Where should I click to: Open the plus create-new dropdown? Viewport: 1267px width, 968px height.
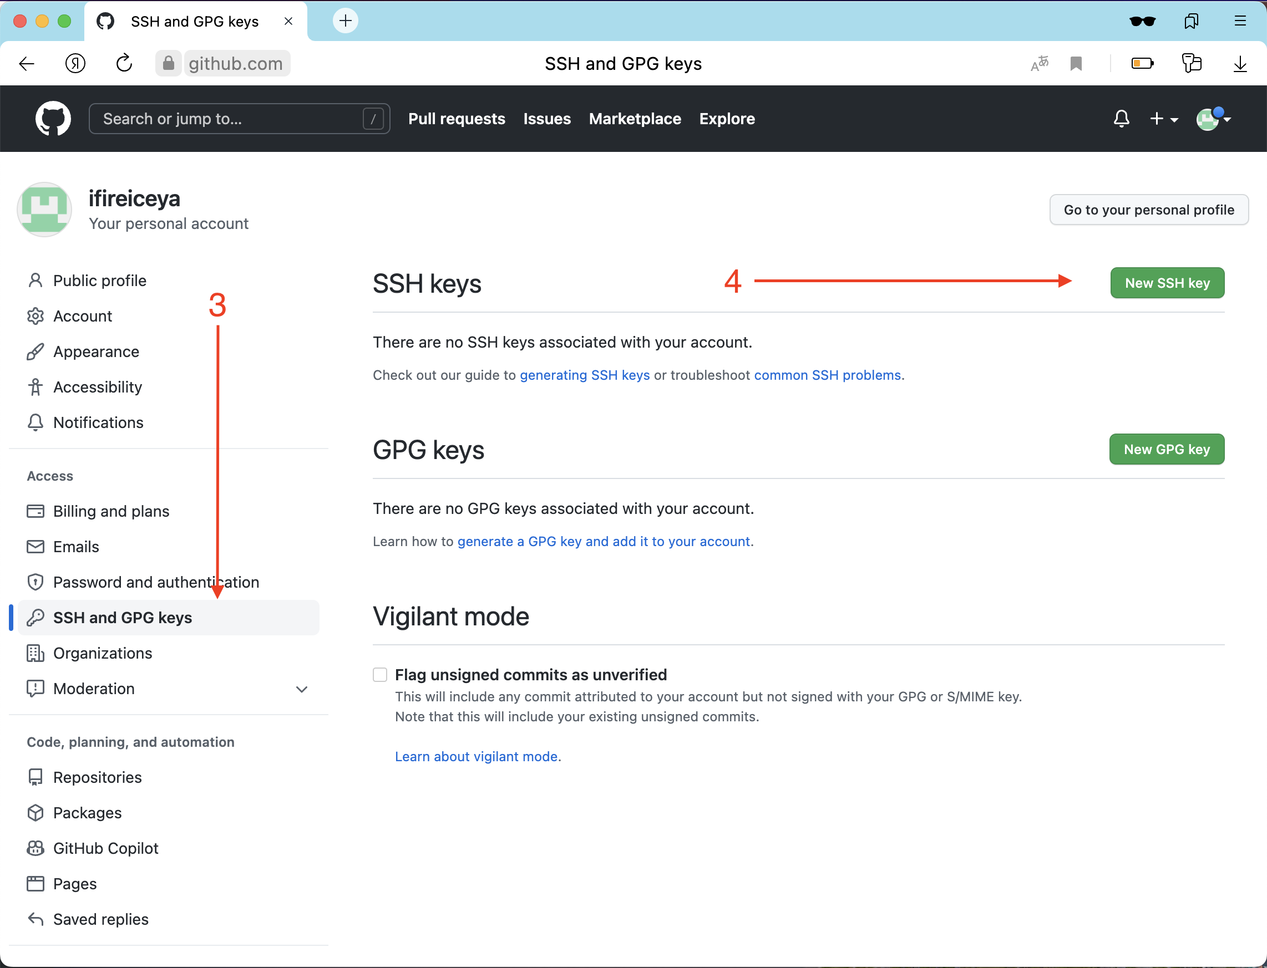1163,119
